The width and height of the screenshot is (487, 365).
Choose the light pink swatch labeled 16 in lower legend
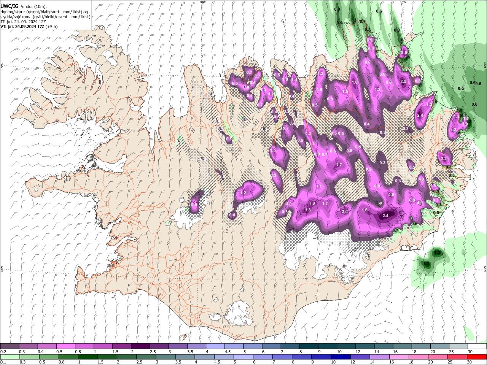pyautogui.click(x=399, y=357)
